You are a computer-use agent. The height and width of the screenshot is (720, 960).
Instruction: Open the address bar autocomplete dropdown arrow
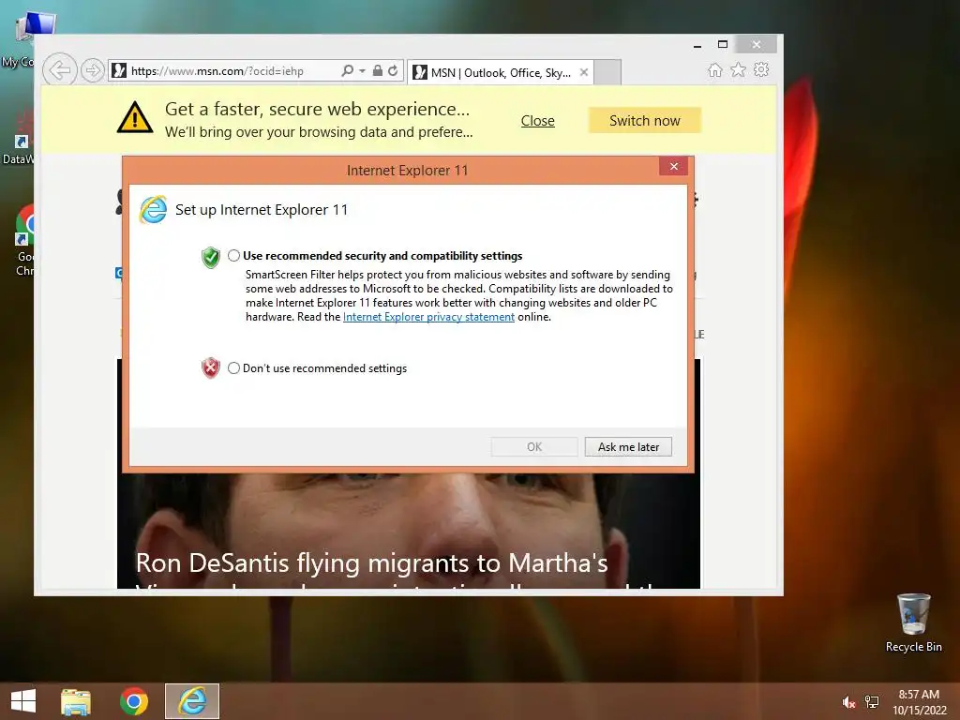[x=363, y=71]
